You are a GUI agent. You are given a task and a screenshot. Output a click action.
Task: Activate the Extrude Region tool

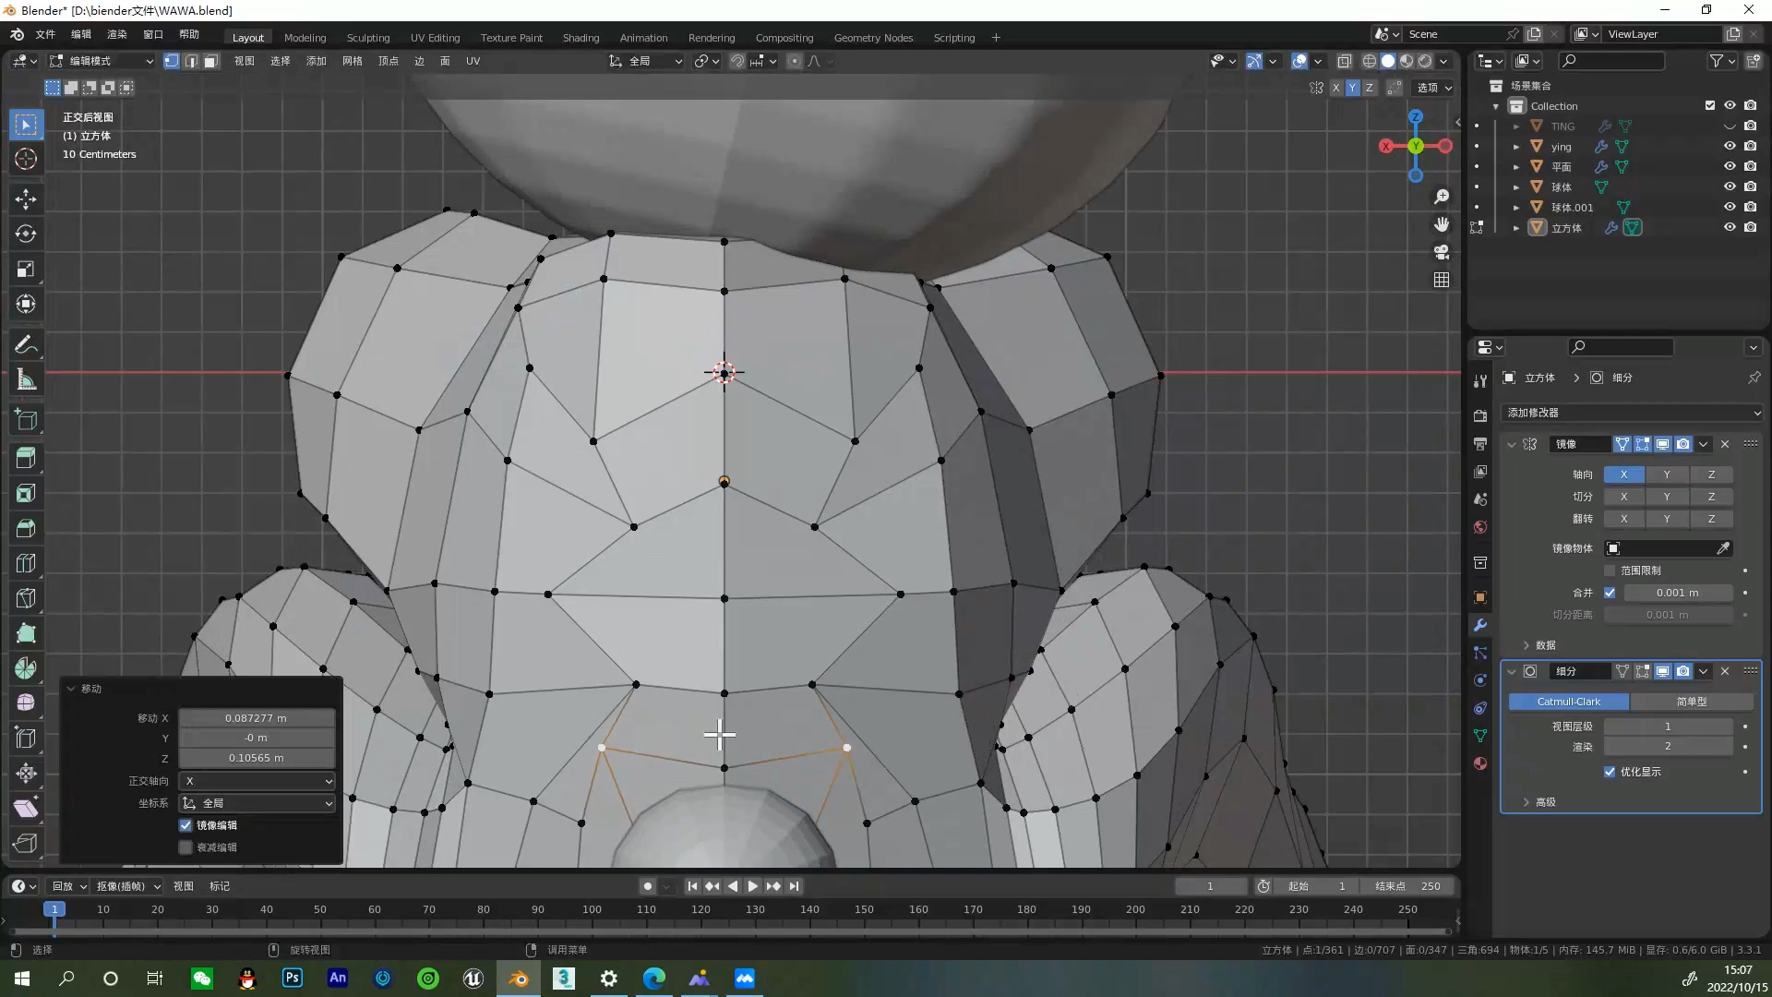[26, 458]
